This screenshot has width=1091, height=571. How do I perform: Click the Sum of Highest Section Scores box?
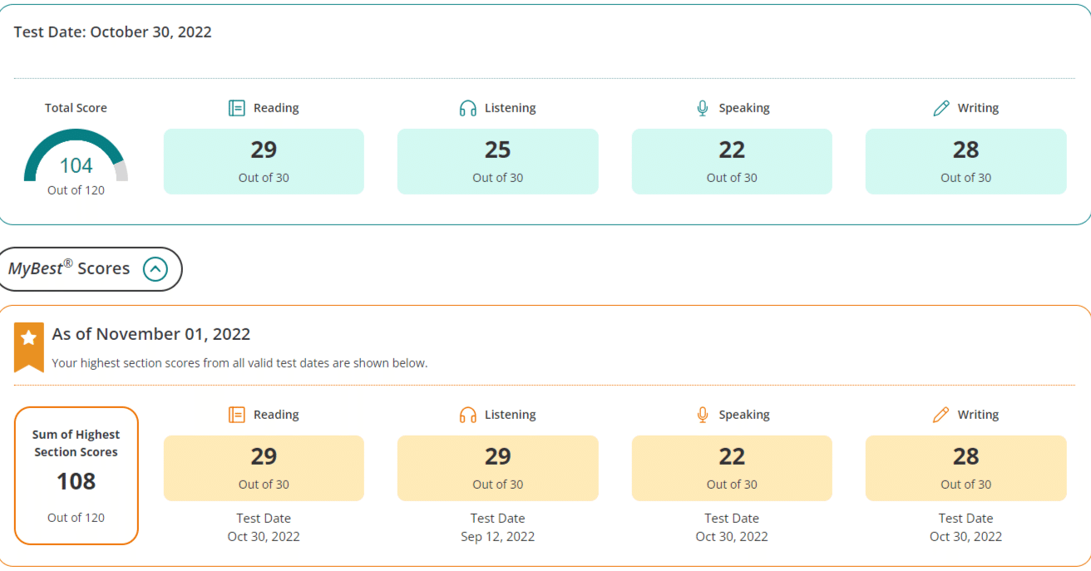77,475
